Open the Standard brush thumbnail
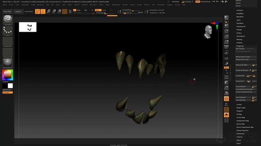261x146 pixels. [8, 20]
